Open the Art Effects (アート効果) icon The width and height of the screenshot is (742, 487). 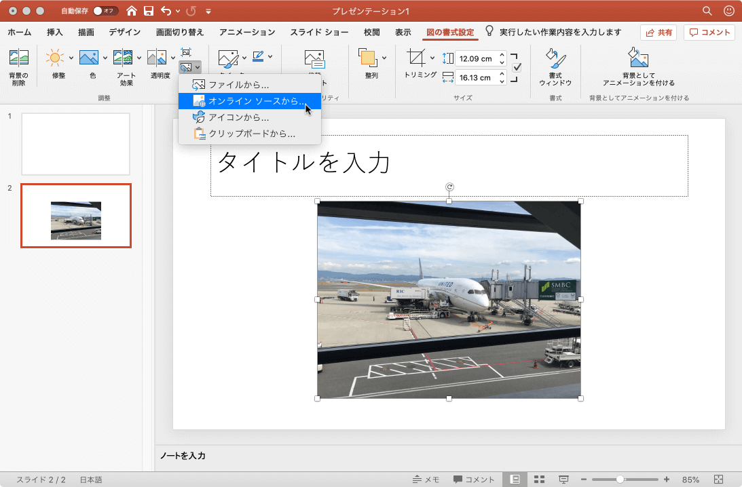point(122,58)
